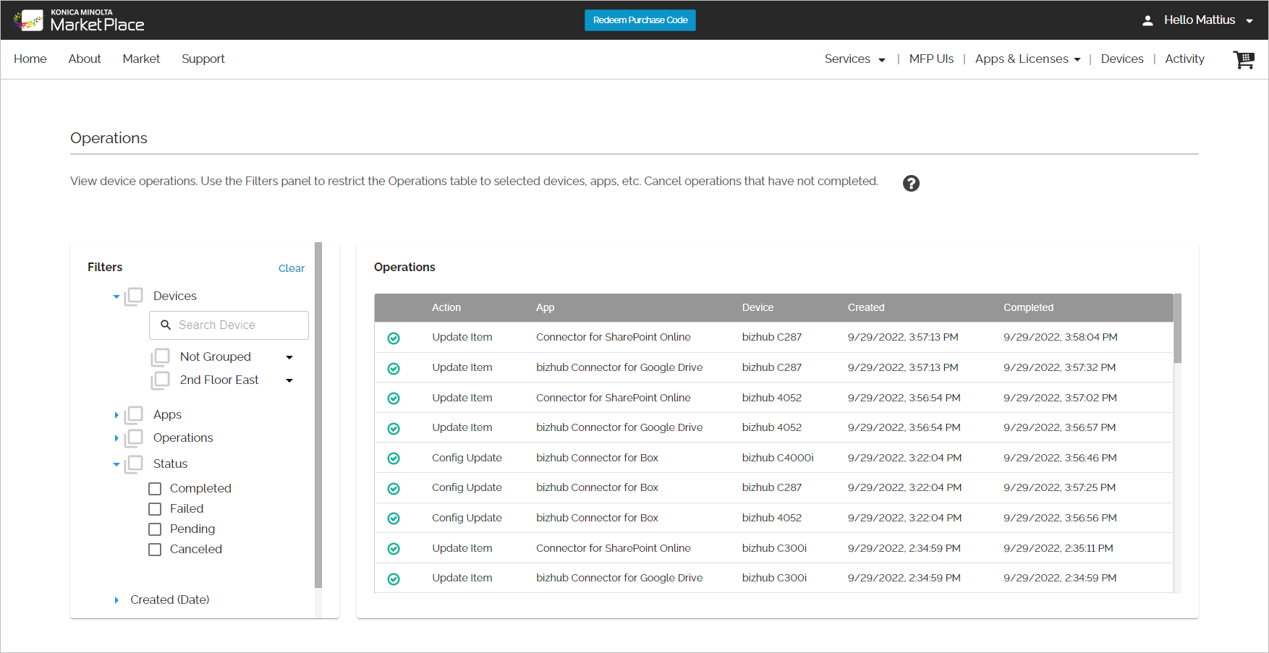Expand the Operations filter section
The height and width of the screenshot is (653, 1269).
coord(116,438)
